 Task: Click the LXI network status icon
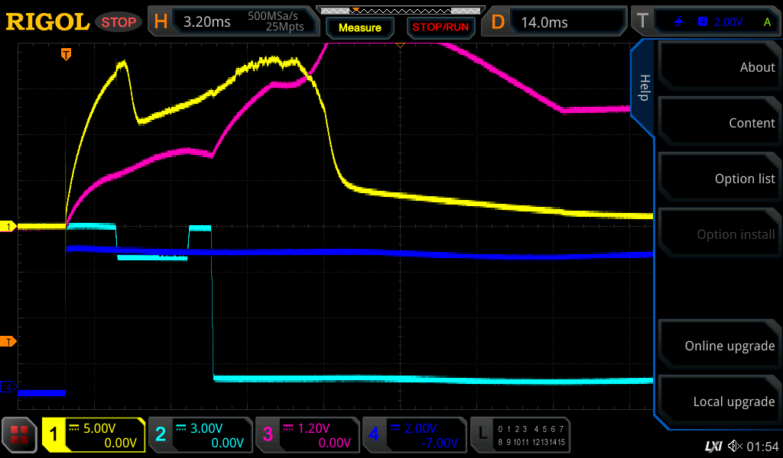[713, 446]
